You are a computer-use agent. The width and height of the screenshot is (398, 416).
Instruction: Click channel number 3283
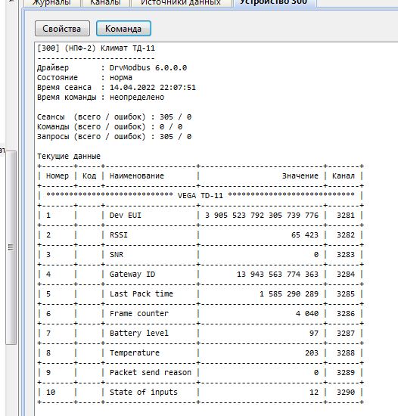click(346, 254)
